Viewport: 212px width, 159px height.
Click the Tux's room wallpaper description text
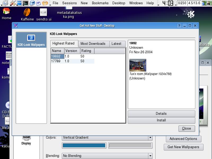(x=151, y=74)
